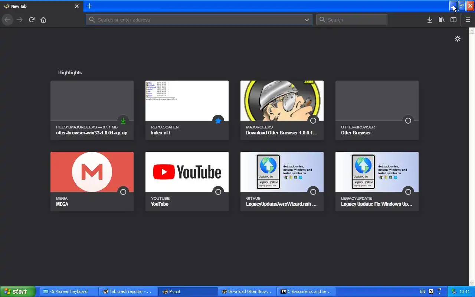Open the otter-browser-win32 zip download tile

click(x=92, y=110)
